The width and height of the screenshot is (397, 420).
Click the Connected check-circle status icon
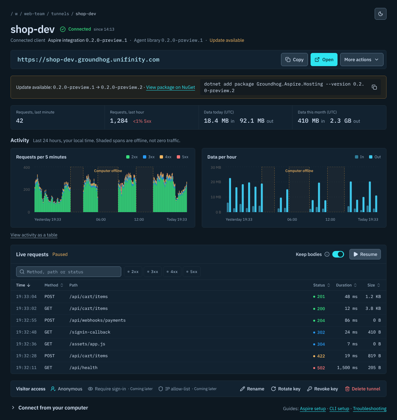pyautogui.click(x=63, y=29)
